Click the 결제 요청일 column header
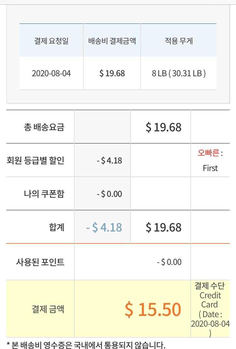This screenshot has width=236, height=349. click(x=51, y=41)
